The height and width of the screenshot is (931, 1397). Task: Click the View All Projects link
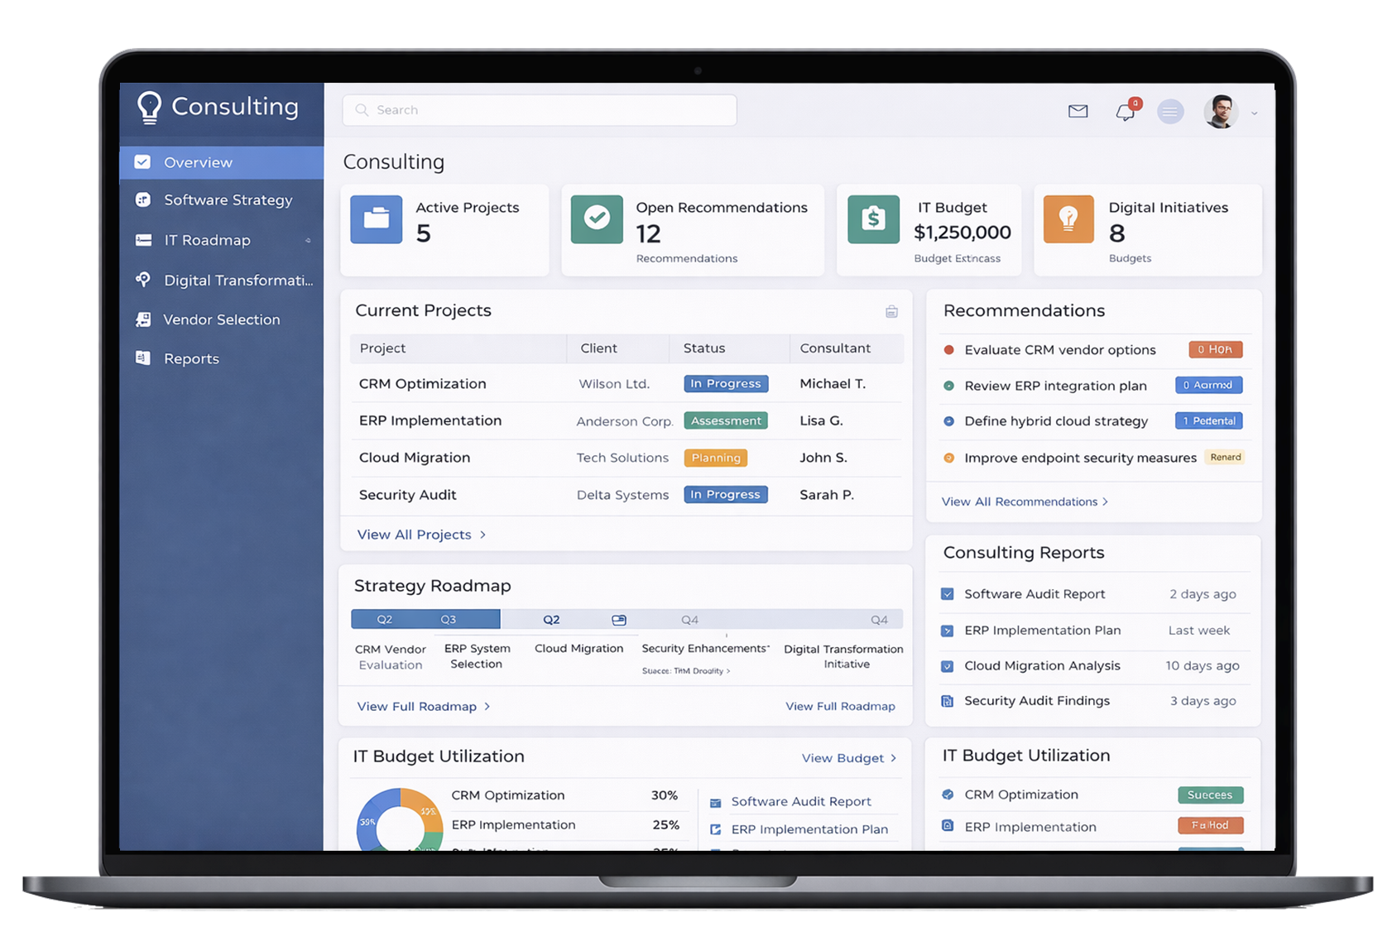point(420,535)
